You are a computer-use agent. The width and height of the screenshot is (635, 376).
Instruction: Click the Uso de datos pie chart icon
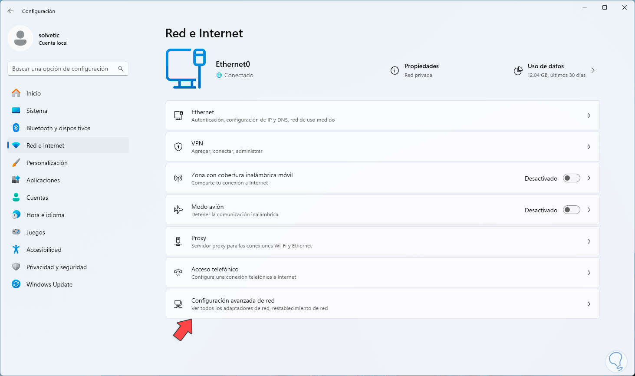point(518,70)
